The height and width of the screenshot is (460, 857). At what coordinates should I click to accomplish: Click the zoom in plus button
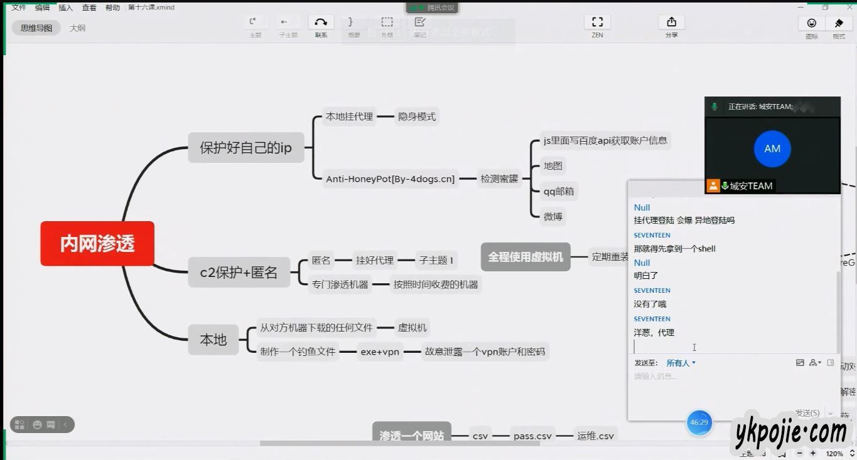(x=813, y=453)
